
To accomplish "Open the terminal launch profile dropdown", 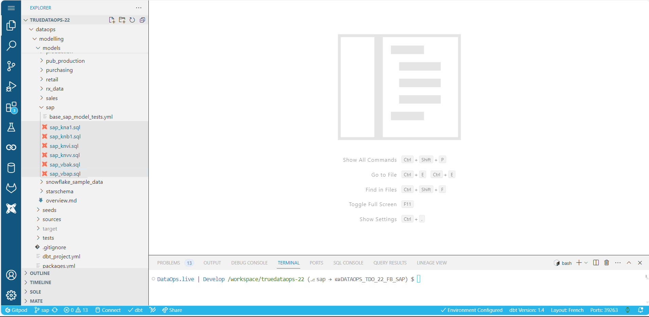I will 585,263.
